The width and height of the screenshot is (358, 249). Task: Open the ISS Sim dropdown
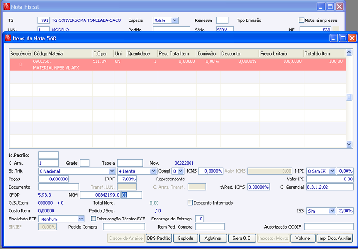pos(332,210)
